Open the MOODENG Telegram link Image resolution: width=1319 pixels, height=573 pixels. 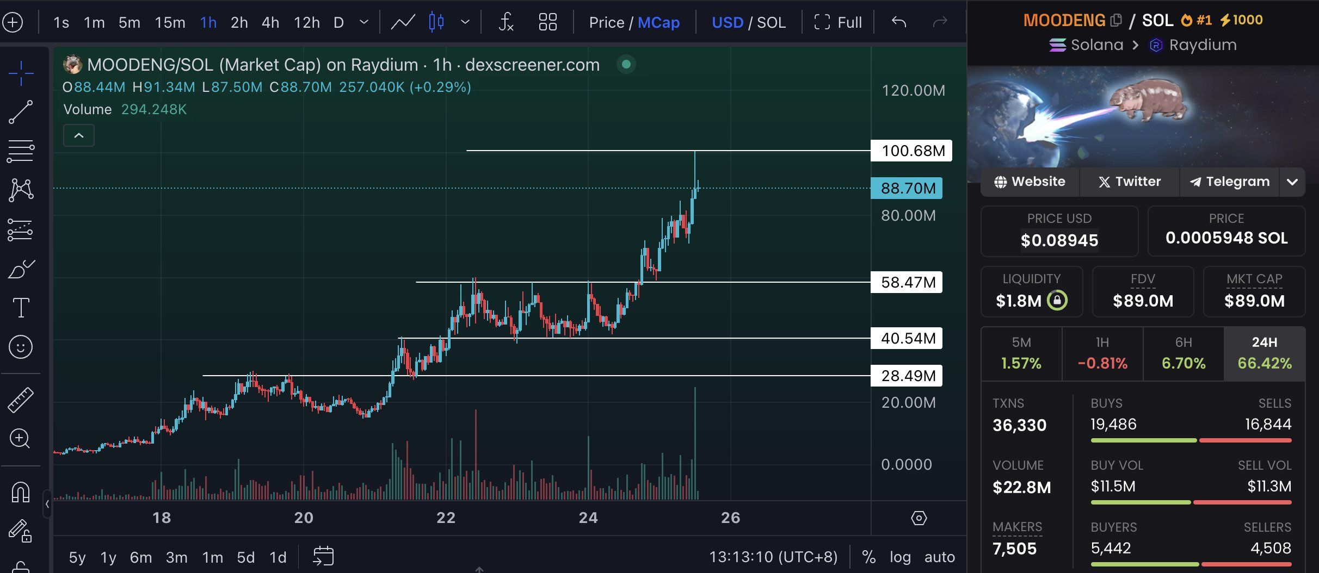1230,182
